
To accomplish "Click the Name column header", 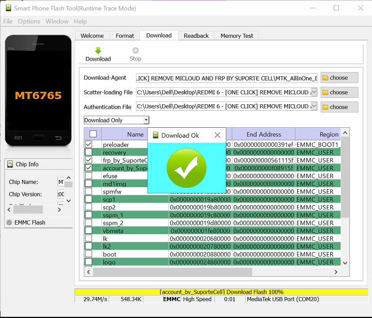I will tap(135, 134).
